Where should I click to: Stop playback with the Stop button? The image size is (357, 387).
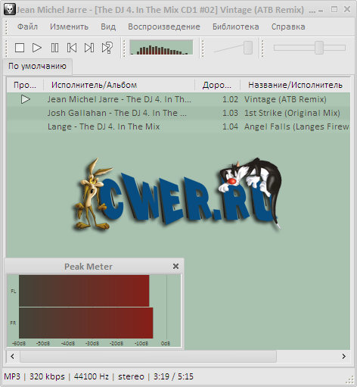click(x=20, y=48)
